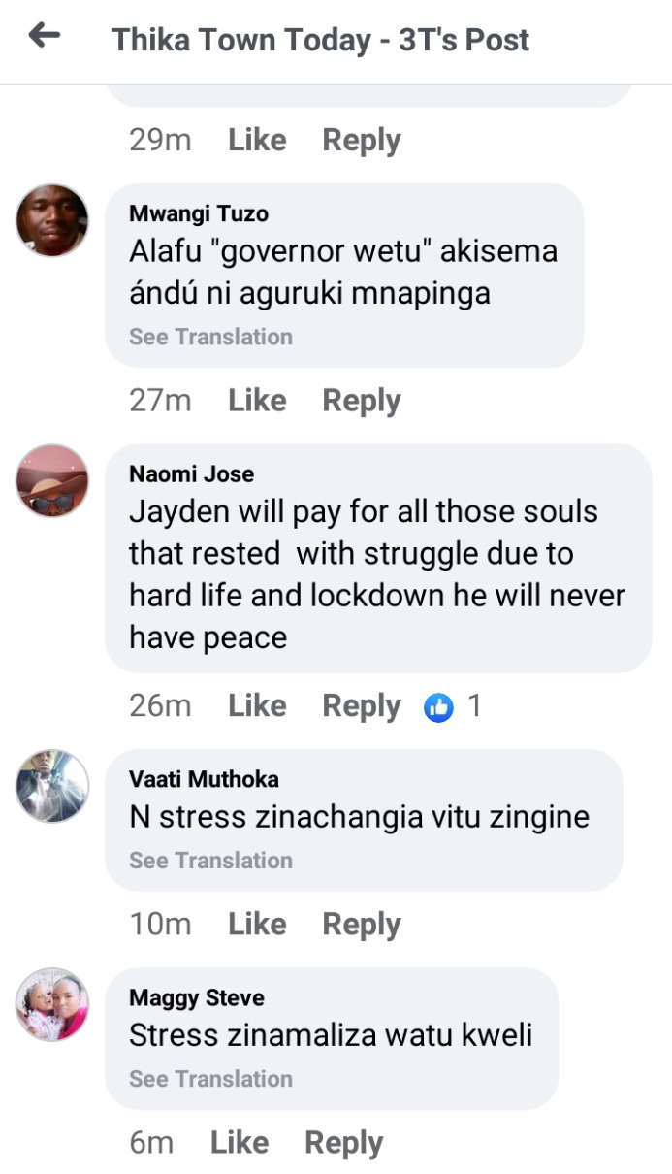Viewport: 672px width, 1174px height.
Task: Open Mwangi Tuzo's profile picture
Action: pos(52,220)
